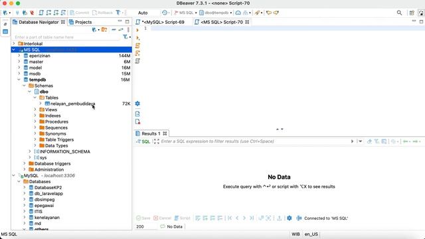Expand the INFORMATION_SCHEMA schema node
This screenshot has width=425, height=239.
point(30,151)
